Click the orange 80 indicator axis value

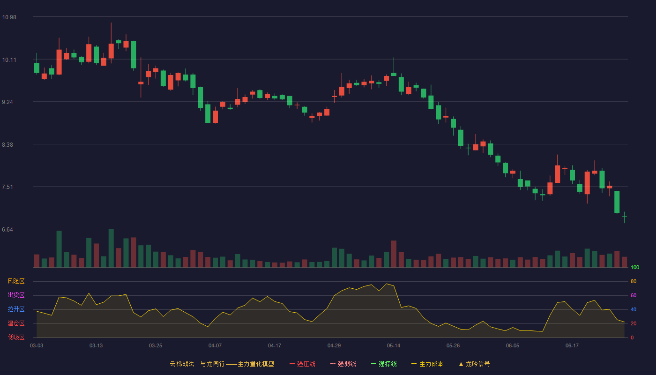click(x=634, y=282)
